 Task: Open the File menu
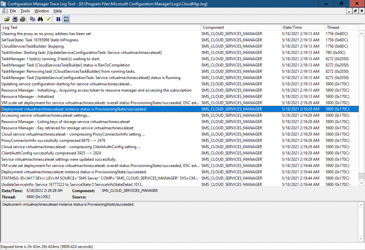tap(12, 11)
